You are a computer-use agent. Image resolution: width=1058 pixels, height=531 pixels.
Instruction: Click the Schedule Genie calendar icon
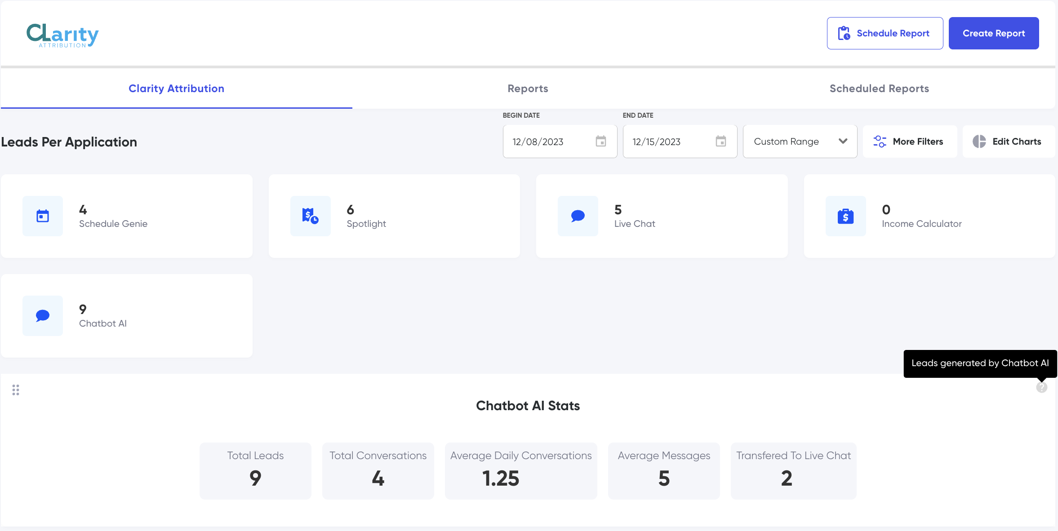[43, 216]
